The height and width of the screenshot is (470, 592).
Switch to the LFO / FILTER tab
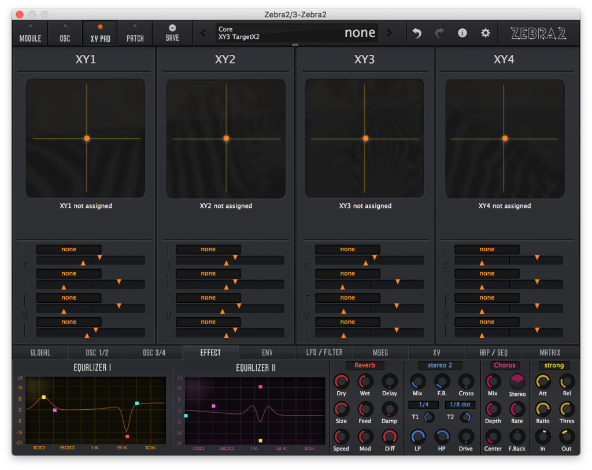(x=324, y=352)
